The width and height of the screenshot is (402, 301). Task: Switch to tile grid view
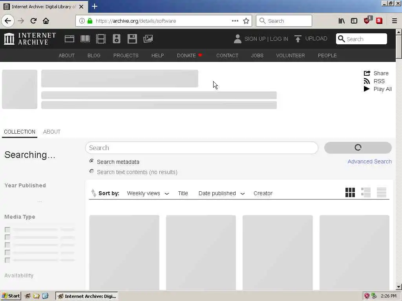pyautogui.click(x=350, y=192)
